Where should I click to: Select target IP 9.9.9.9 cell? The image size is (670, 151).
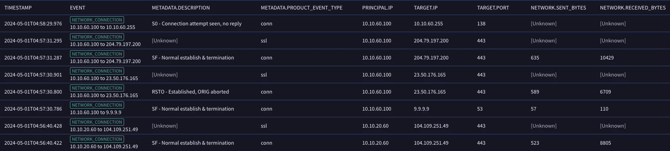pos(421,109)
